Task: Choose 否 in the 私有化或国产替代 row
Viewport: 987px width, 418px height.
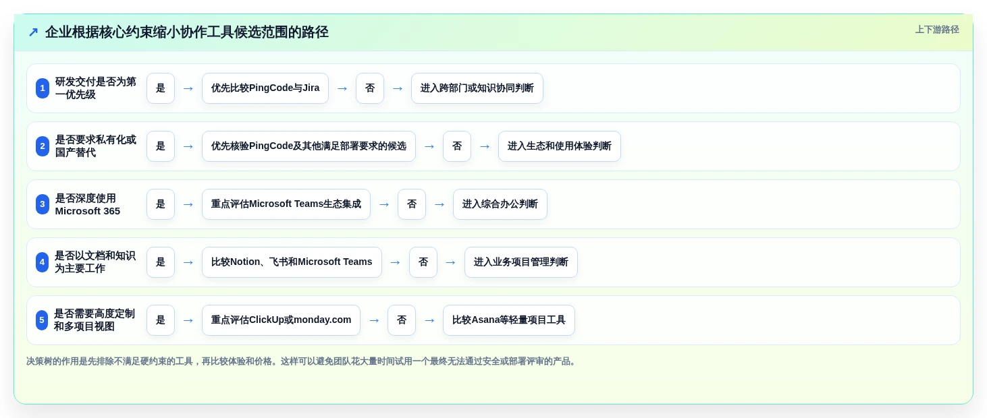Action: [x=457, y=146]
